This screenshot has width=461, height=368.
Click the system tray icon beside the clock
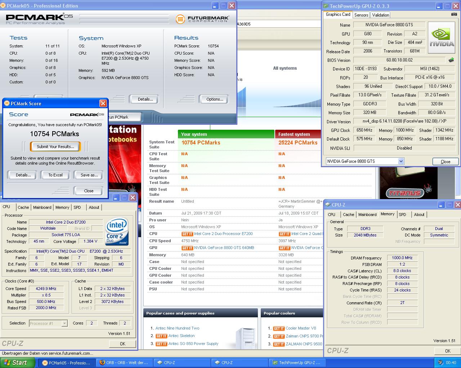pyautogui.click(x=441, y=363)
